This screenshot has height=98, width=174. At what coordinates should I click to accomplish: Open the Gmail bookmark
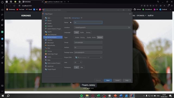(x=29, y=10)
